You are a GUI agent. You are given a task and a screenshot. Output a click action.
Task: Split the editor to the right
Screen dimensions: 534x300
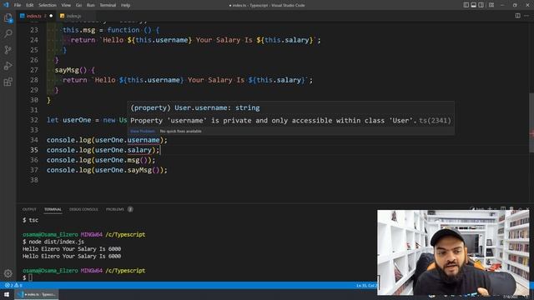pos(517,16)
